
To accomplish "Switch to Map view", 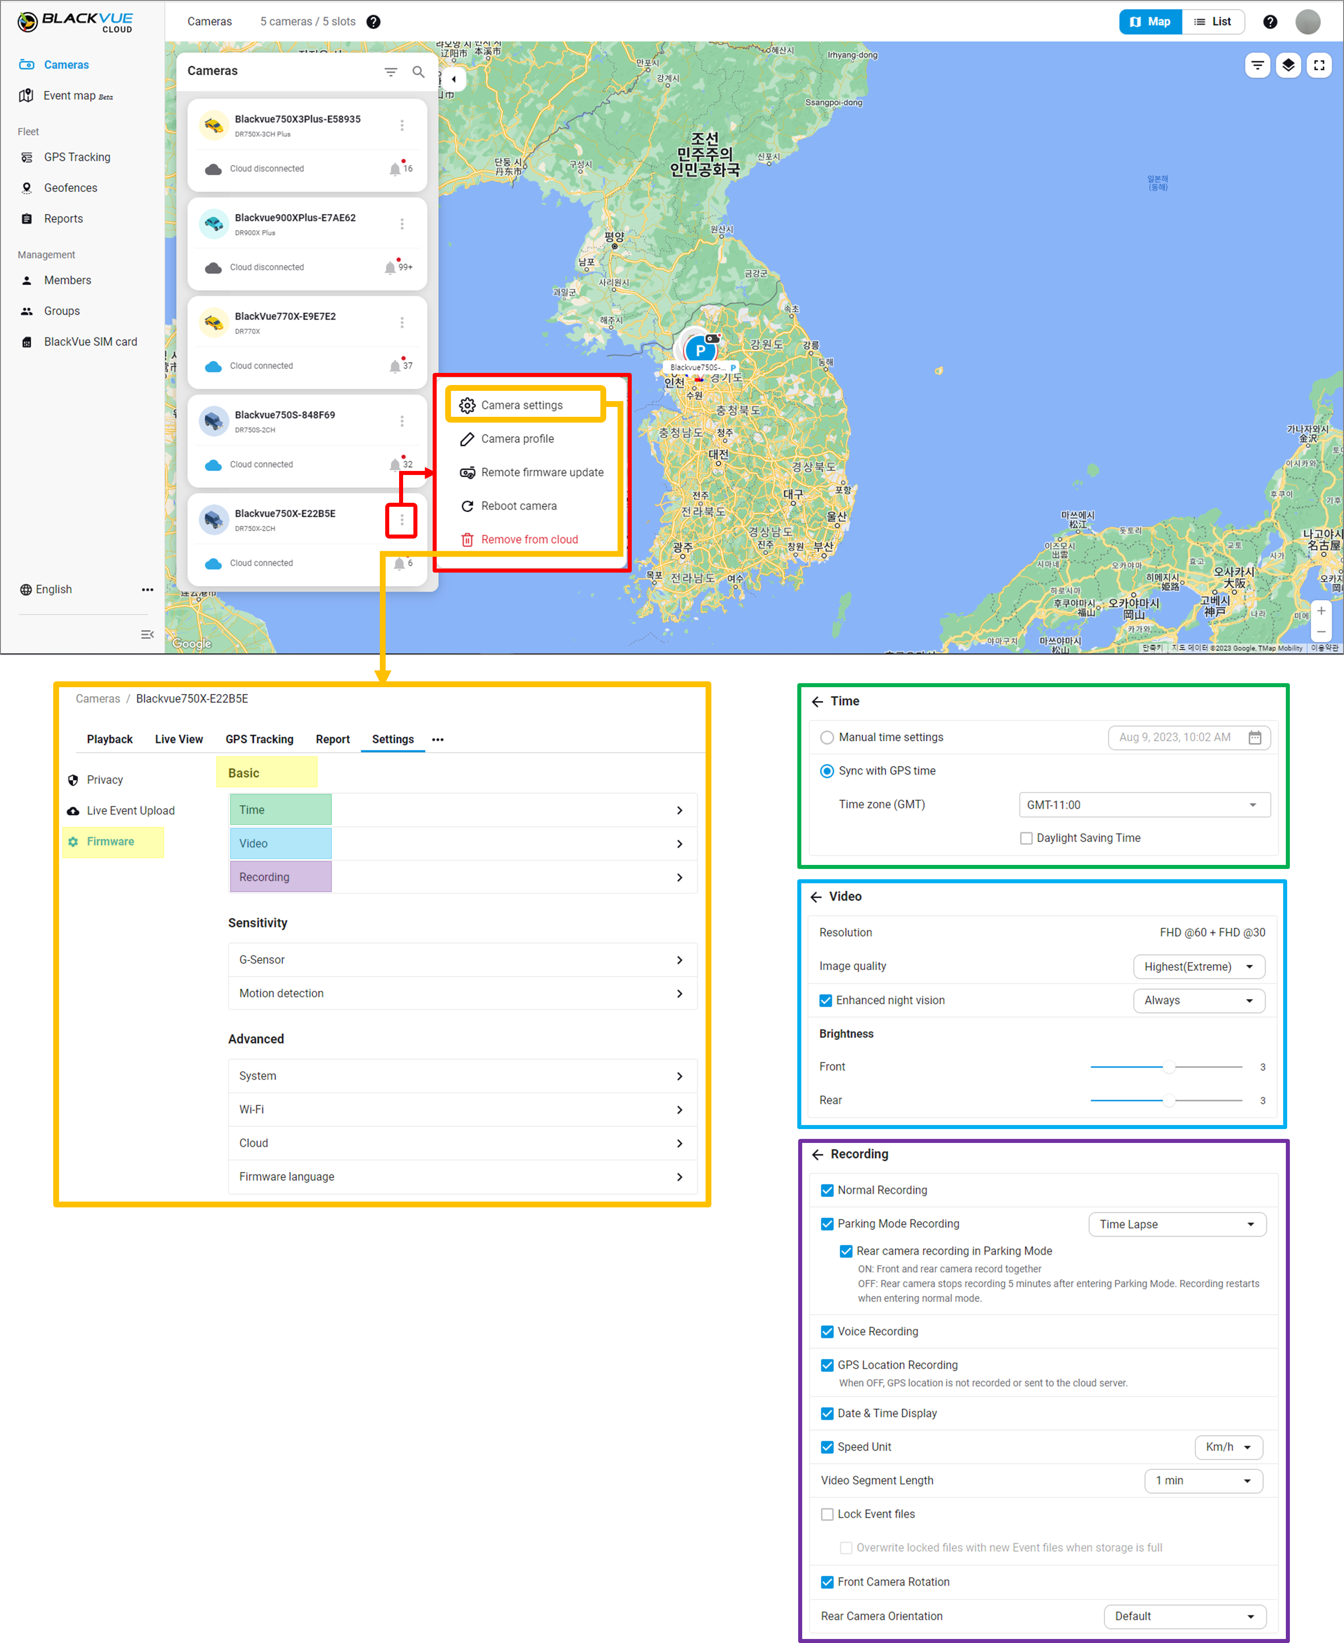I will coord(1150,21).
